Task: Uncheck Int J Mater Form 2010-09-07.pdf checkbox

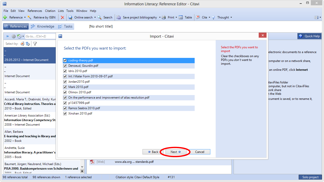Action: coord(65,76)
